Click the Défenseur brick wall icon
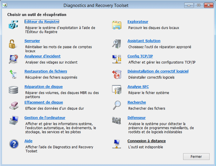 coord(116,121)
